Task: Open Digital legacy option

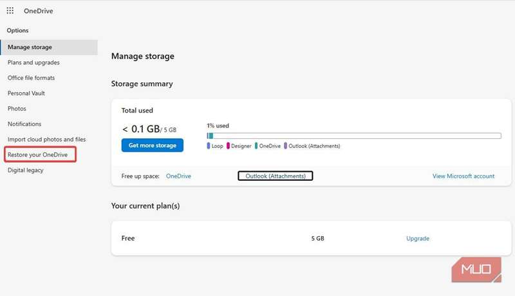Action: pos(26,171)
